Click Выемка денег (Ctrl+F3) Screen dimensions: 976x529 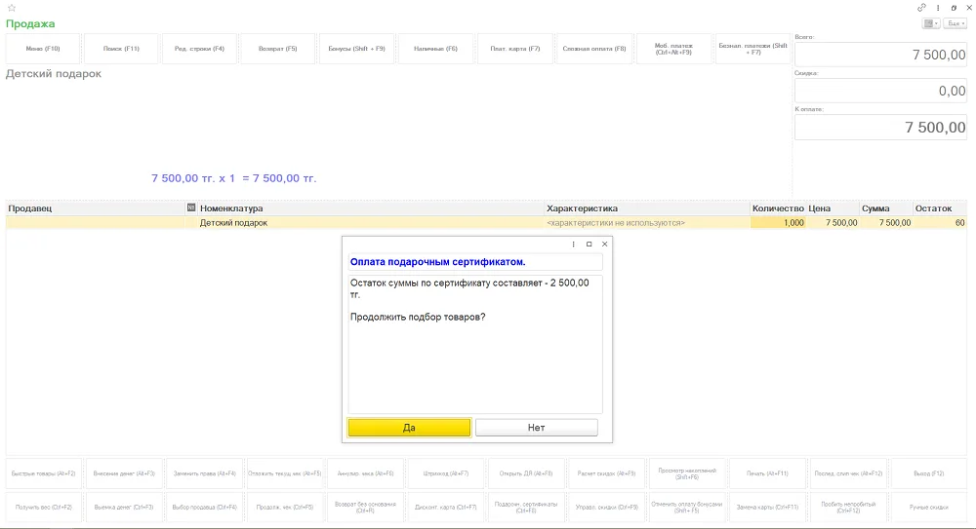[x=124, y=508]
